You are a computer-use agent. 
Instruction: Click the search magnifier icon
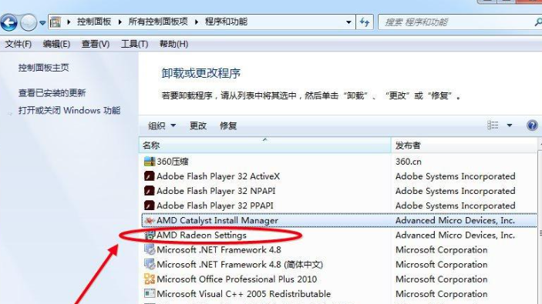[538, 22]
